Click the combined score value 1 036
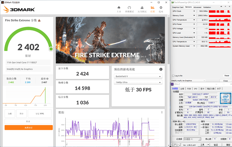This screenshot has width=232, height=147. (x=82, y=103)
